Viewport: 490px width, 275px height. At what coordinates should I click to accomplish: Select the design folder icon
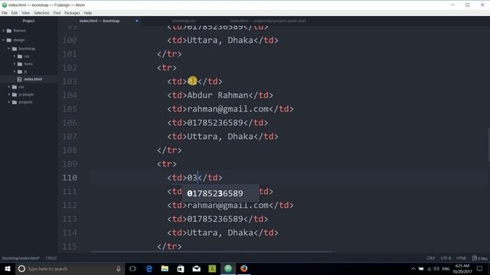tap(9, 40)
